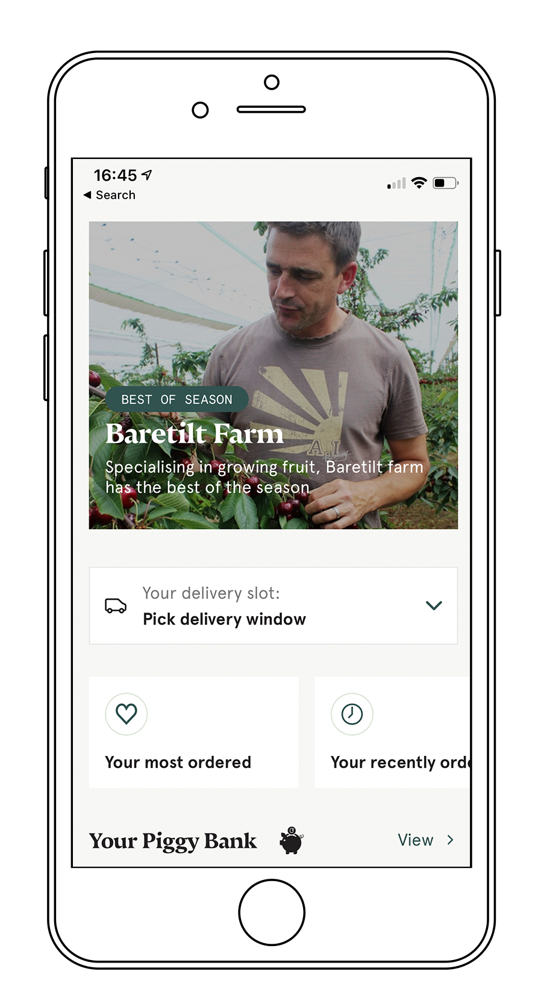Tap the BEST OF SEASON badge

pyautogui.click(x=177, y=399)
